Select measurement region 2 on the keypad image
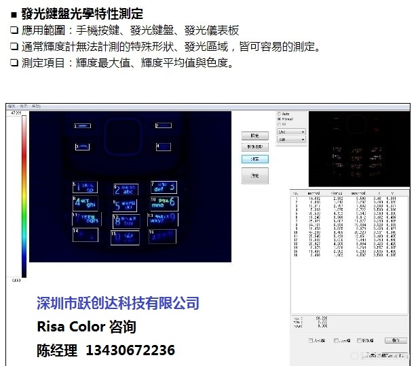The height and width of the screenshot is (366, 418). (x=164, y=125)
